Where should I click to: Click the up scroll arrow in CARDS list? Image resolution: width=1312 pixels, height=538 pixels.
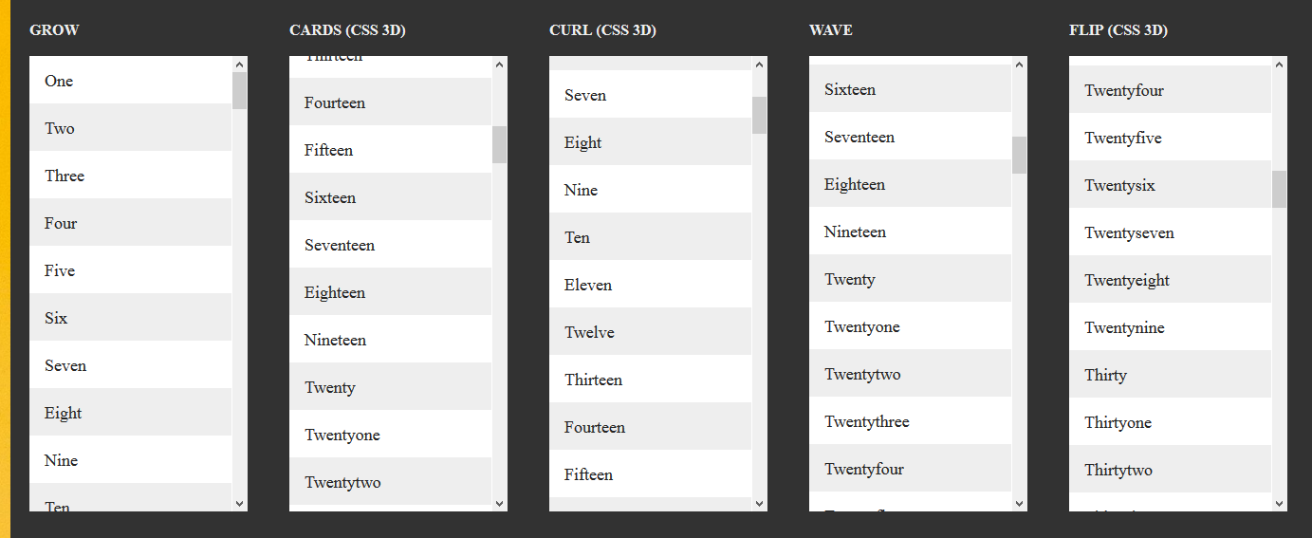pyautogui.click(x=499, y=65)
